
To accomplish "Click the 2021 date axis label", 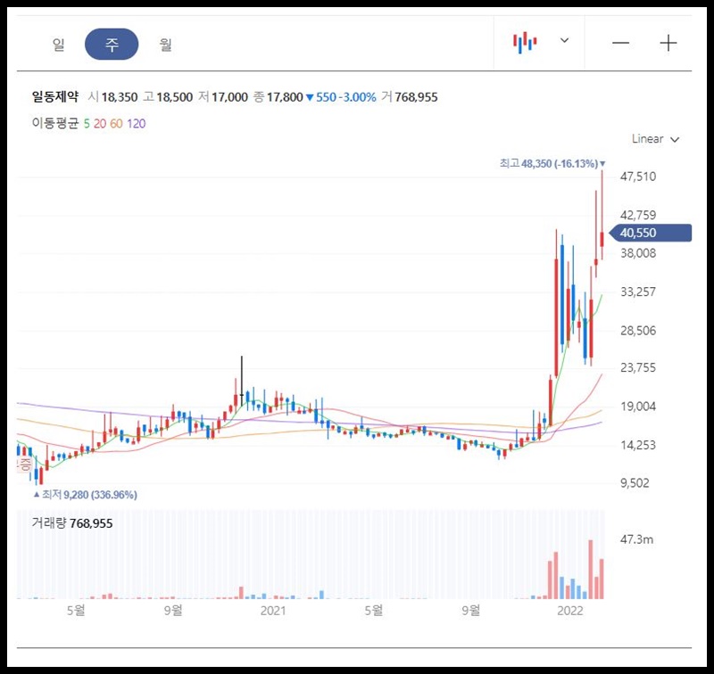I will pyautogui.click(x=273, y=611).
